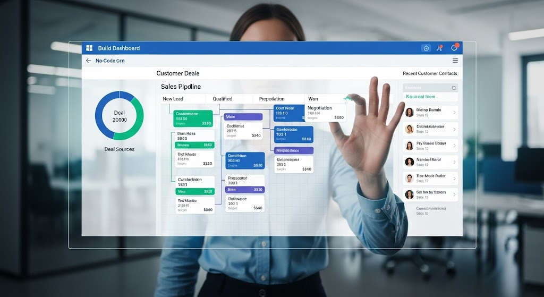Open the 'Cwnaherlaton' deal card
The height and width of the screenshot is (297, 544).
point(195,182)
